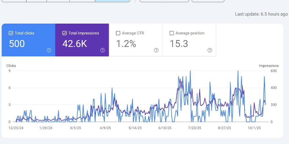
Task: Click the Impressions axis label
Action: click(269, 66)
